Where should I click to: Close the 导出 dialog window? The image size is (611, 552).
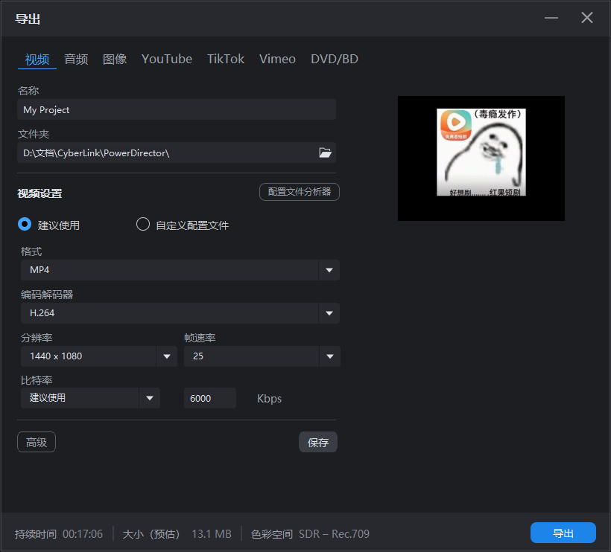(x=587, y=18)
